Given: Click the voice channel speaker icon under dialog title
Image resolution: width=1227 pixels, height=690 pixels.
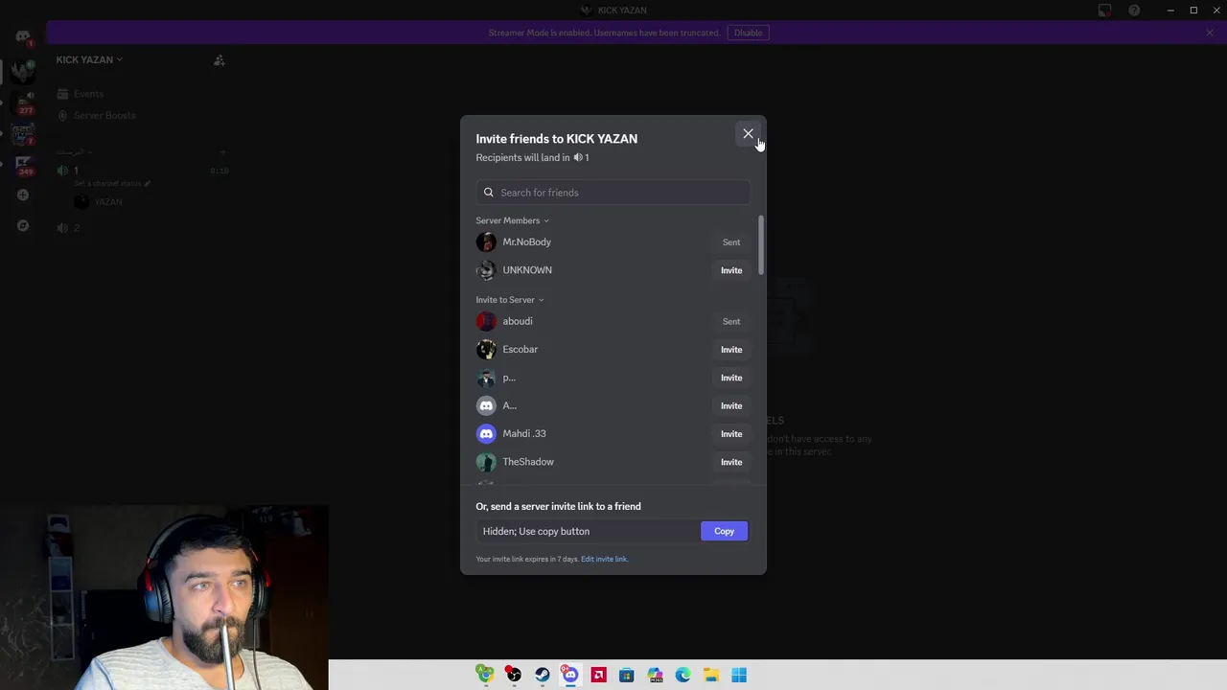Looking at the screenshot, I should tap(578, 157).
